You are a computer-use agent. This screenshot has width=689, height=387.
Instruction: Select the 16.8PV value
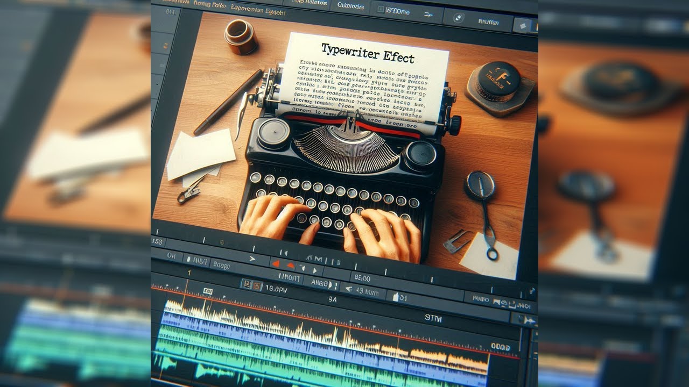coord(276,289)
